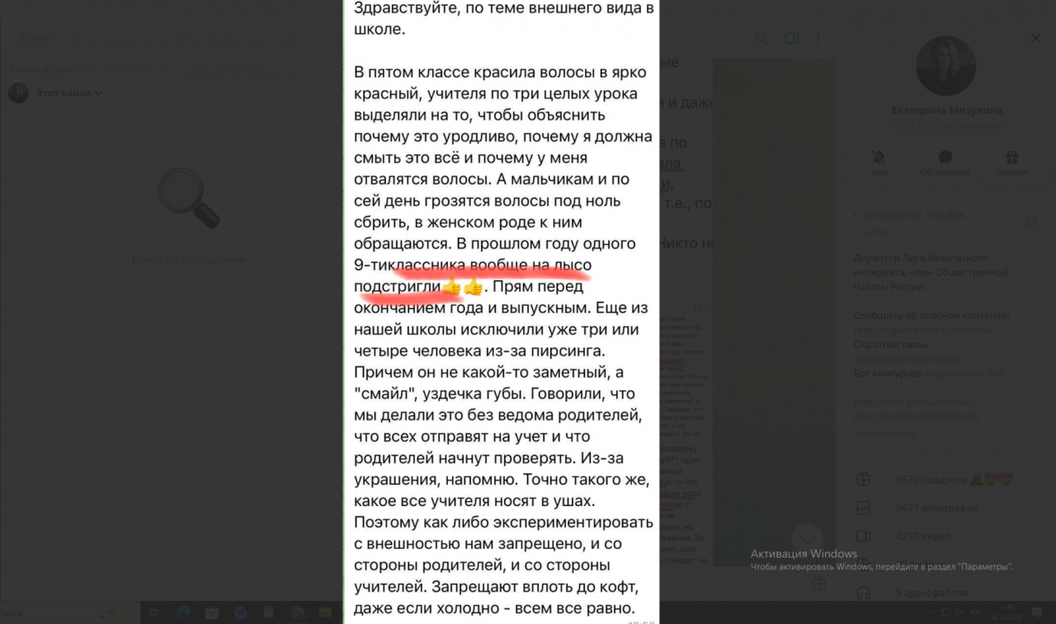Click the Подарок gift button
This screenshot has height=624, width=1056.
pyautogui.click(x=1011, y=162)
